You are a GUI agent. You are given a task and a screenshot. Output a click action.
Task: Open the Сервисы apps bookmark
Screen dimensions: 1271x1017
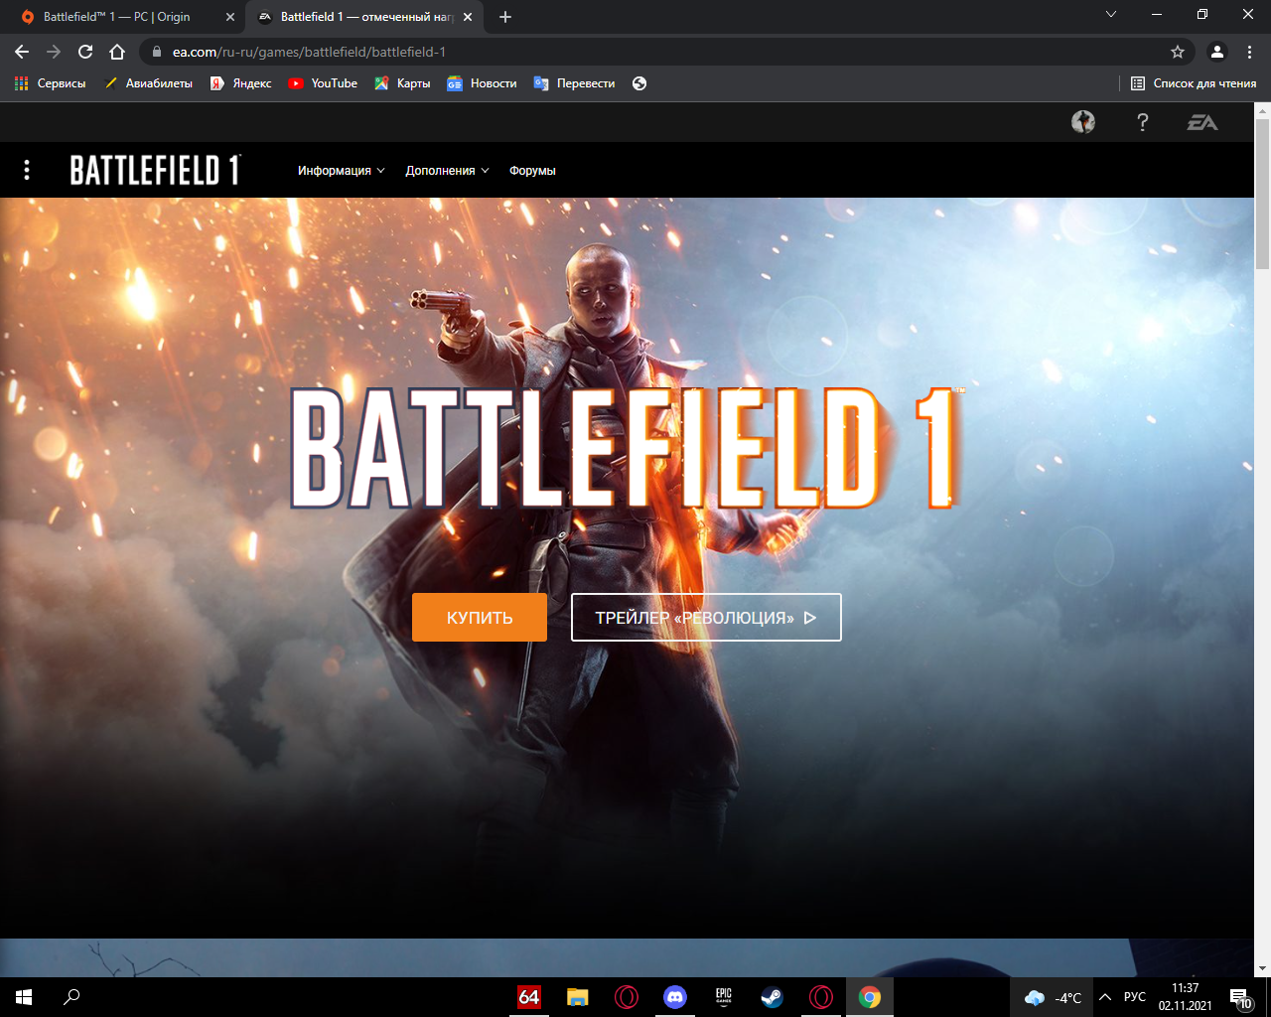point(50,83)
